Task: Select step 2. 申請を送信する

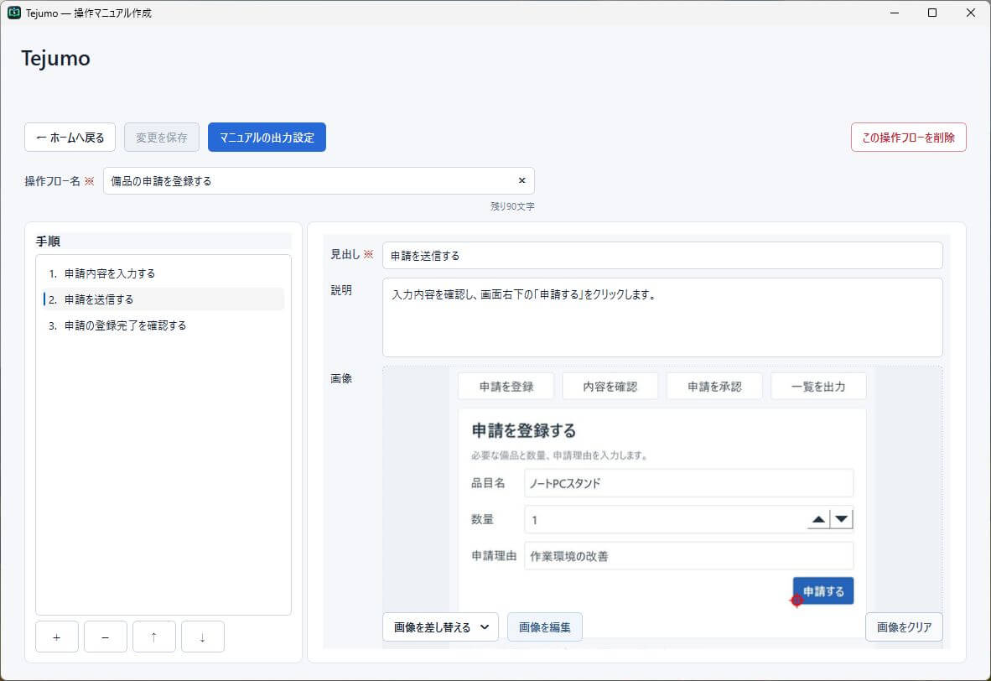Action: (x=163, y=299)
